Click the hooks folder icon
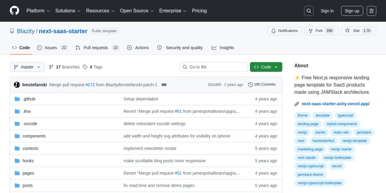The image size is (386, 193). tap(17, 161)
